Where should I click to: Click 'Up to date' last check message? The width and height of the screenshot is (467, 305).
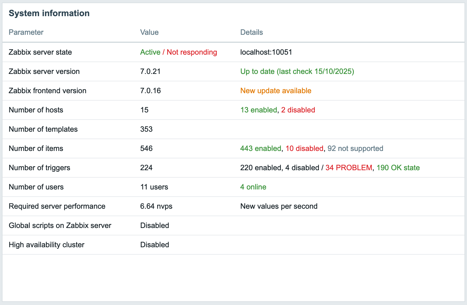[x=297, y=71]
